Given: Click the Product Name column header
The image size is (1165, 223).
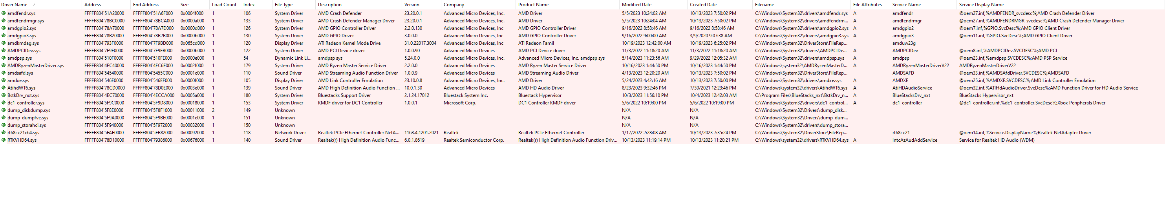Looking at the screenshot, I should [567, 5].
